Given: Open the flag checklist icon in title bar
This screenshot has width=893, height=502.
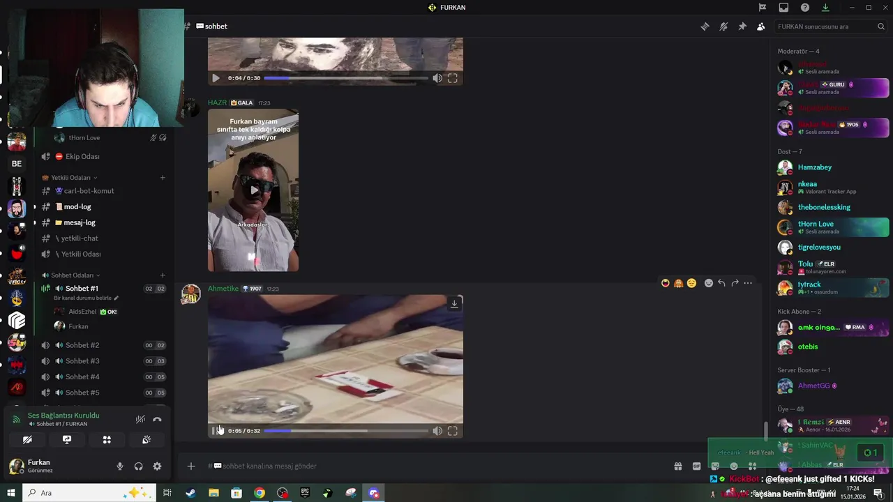Looking at the screenshot, I should (763, 8).
